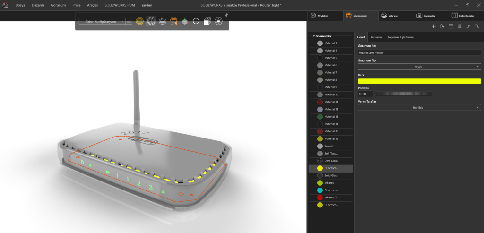
Task: Collapse the Görünümler tree header
Action: point(313,36)
